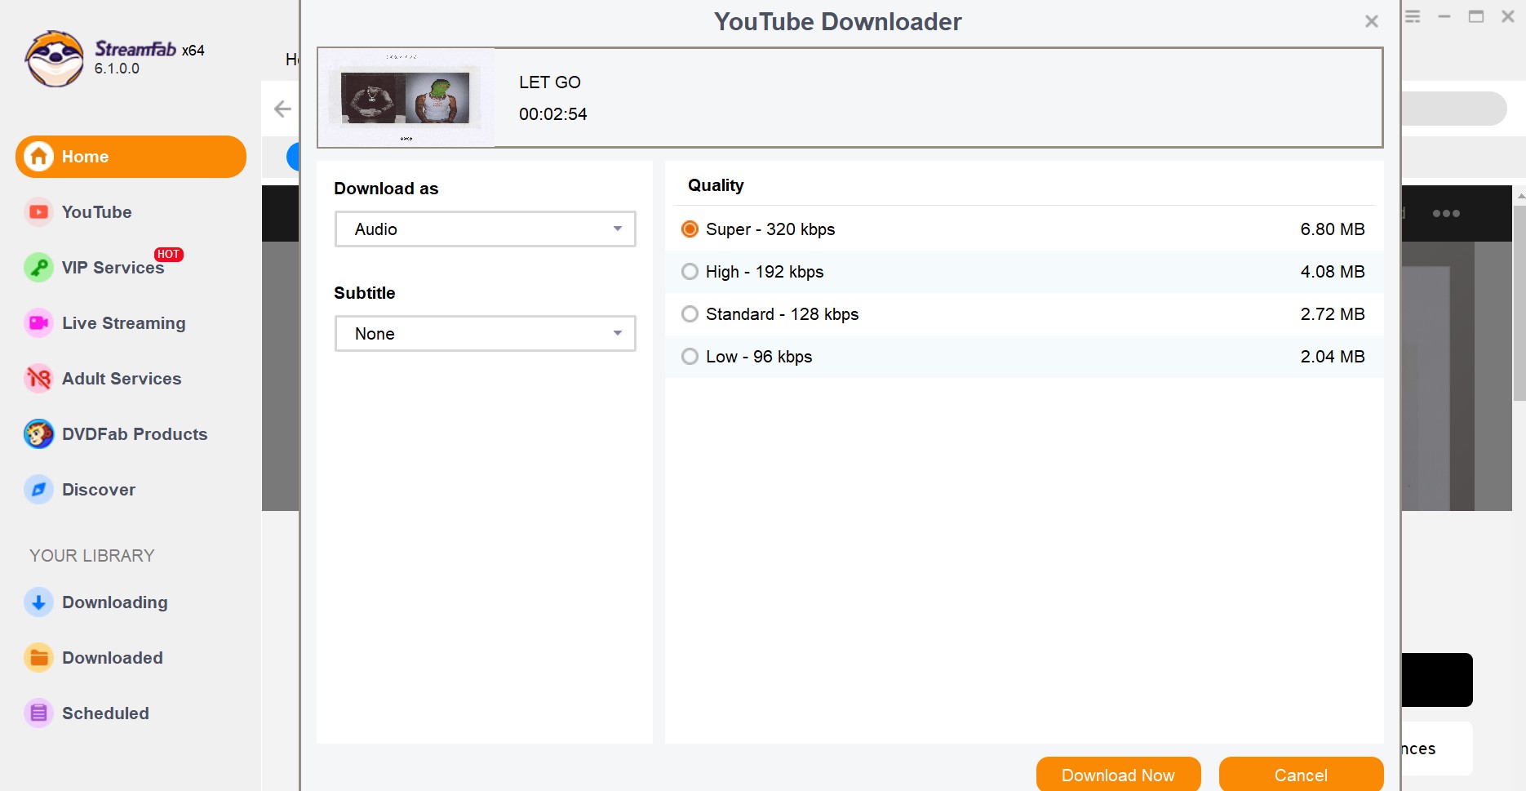This screenshot has width=1526, height=791.
Task: Open Adult Services section label
Action: [x=122, y=379]
